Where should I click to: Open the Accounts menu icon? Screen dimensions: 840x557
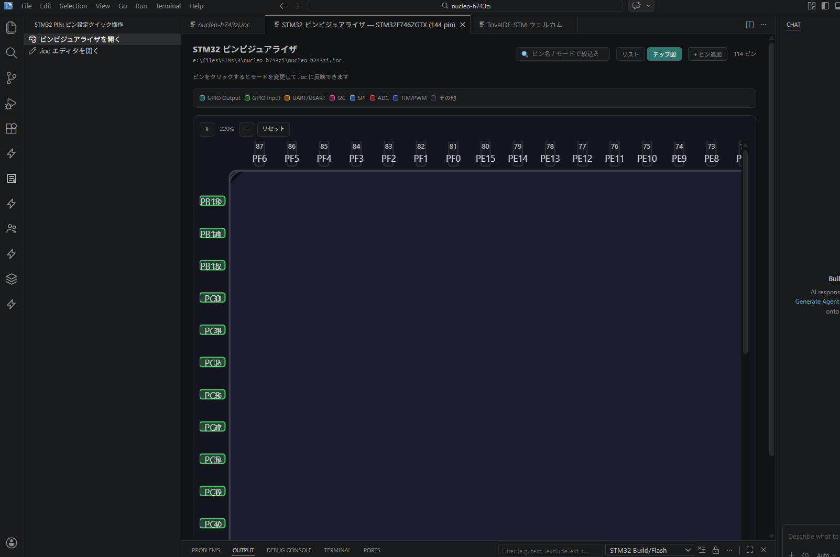pos(11,543)
